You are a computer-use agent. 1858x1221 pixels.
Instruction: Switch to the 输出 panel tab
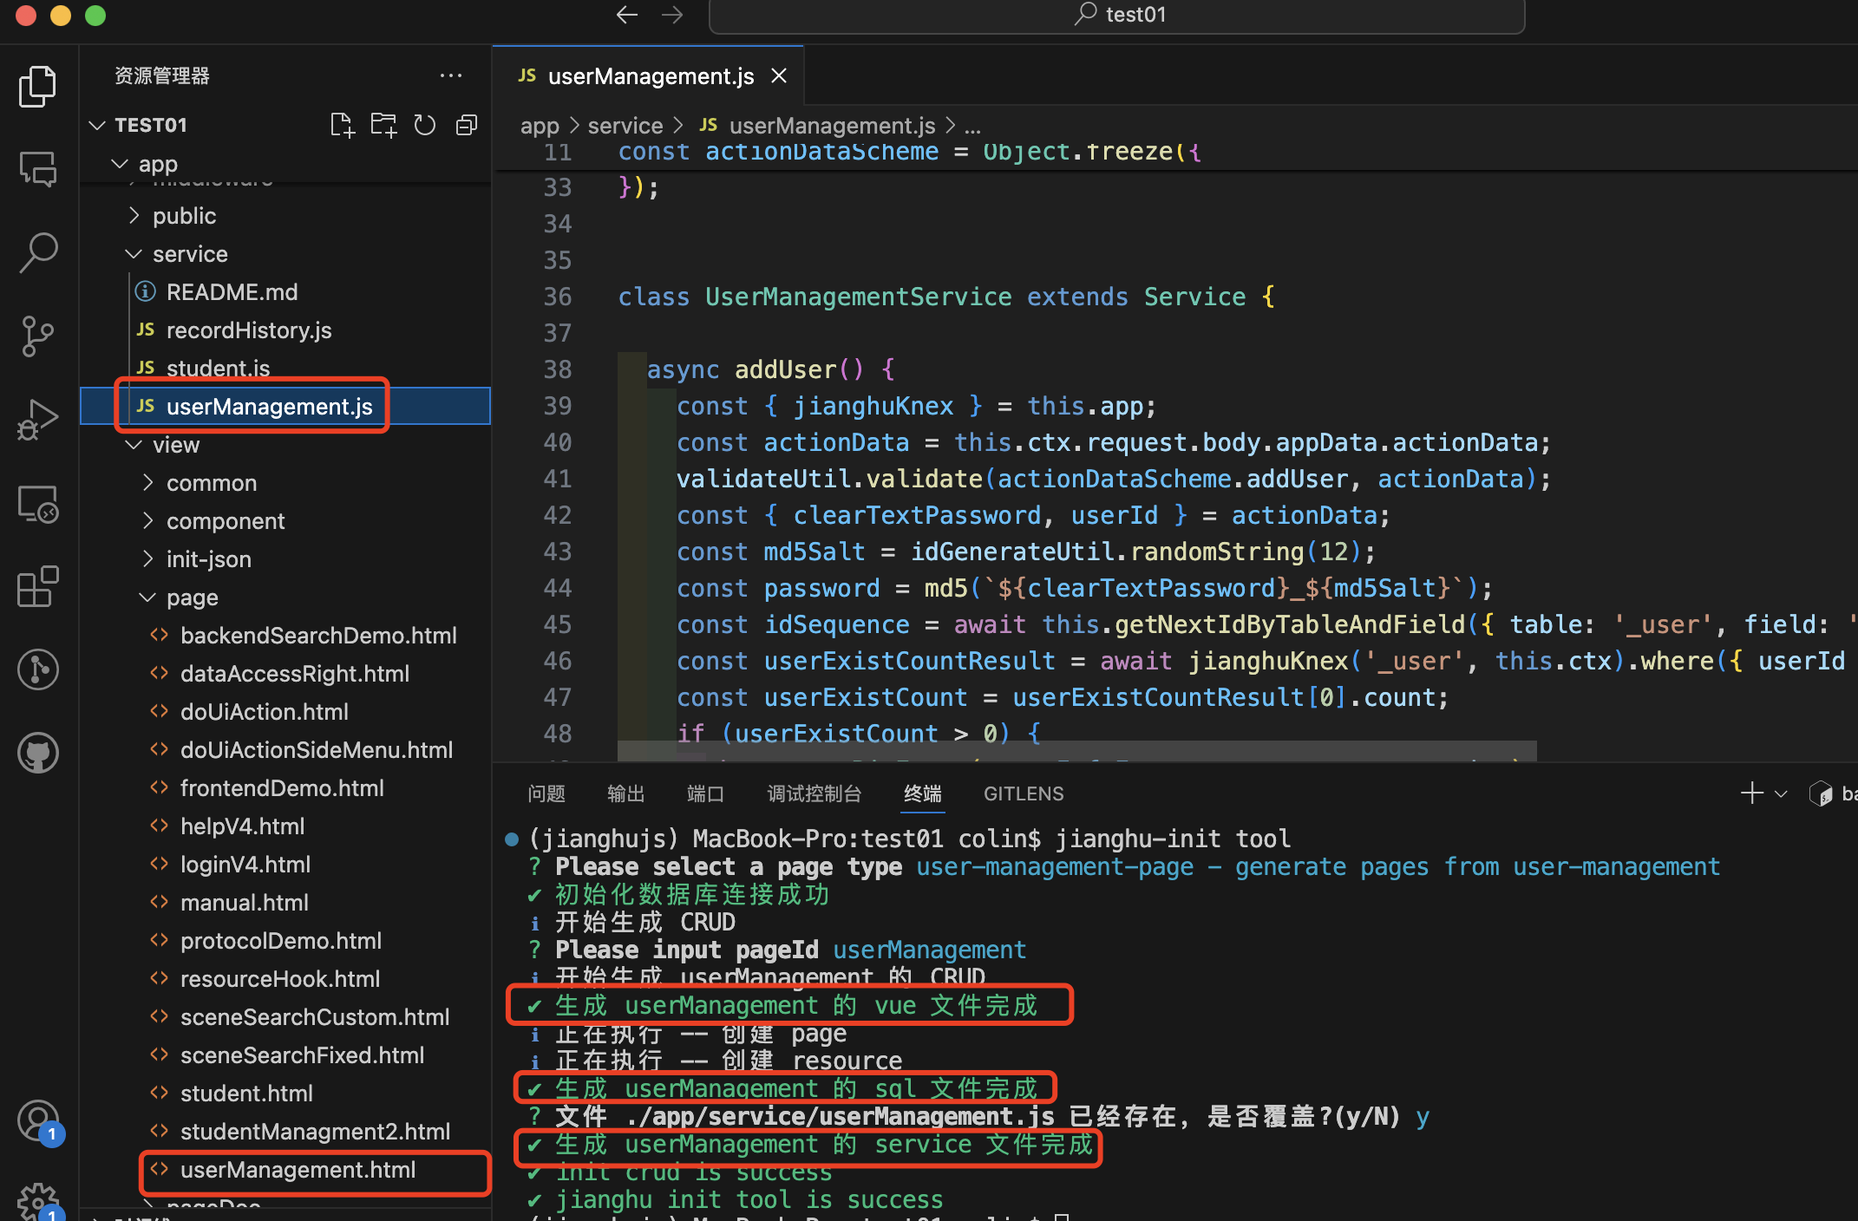(625, 793)
